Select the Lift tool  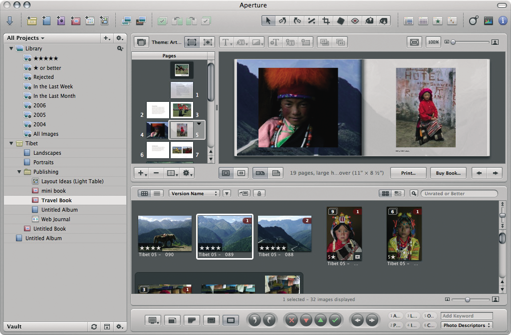click(x=369, y=21)
